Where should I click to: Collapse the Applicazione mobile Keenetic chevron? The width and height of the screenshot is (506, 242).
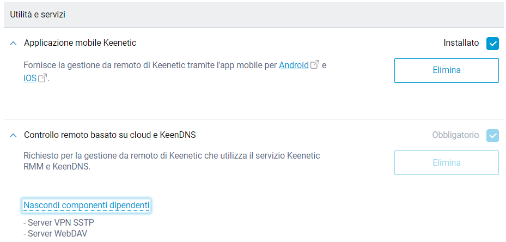point(13,43)
